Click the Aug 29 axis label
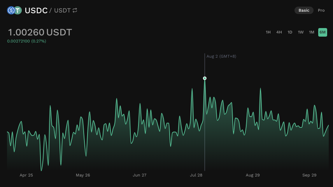The image size is (333, 187). pos(252,175)
